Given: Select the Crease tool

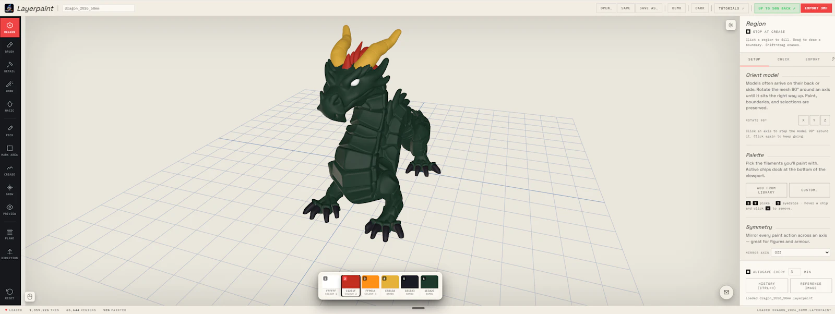Looking at the screenshot, I should click(9, 171).
